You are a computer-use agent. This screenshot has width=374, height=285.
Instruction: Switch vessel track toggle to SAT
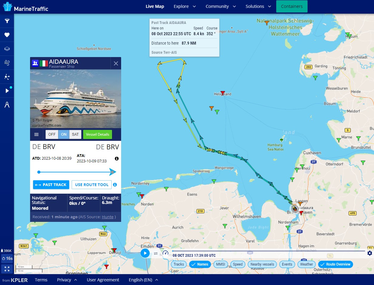coord(75,134)
